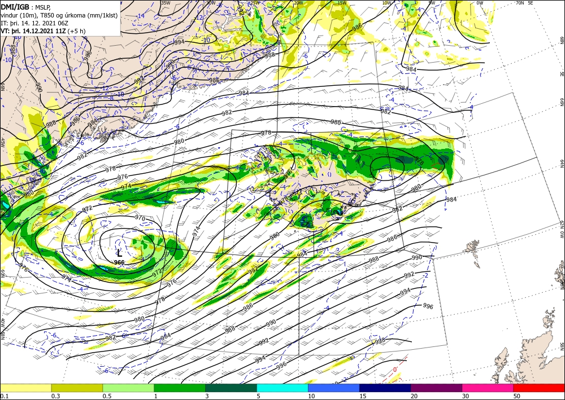The width and height of the screenshot is (565, 400).
Task: Choose the navy 15–20 legend swatch
Action: point(385,388)
